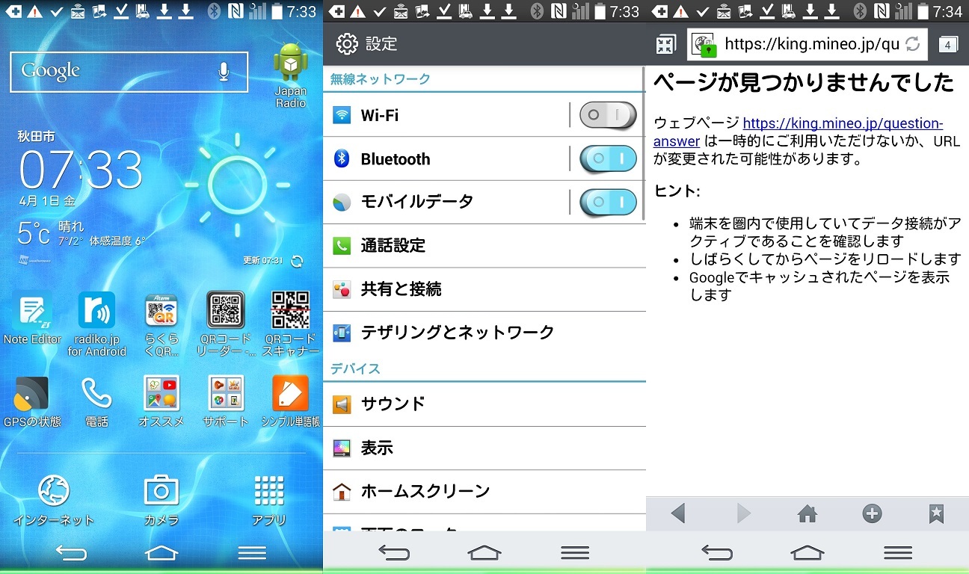The image size is (969, 574).
Task: Tap home button on settings screen
Action: (x=485, y=553)
